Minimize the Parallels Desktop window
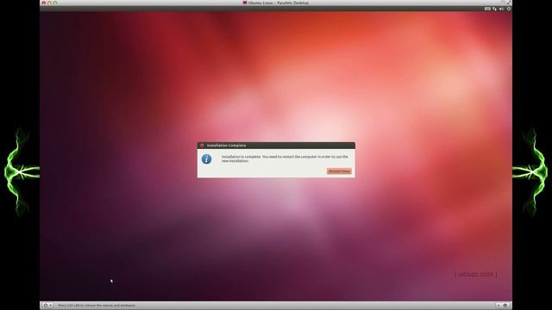This screenshot has width=552, height=310. click(49, 3)
